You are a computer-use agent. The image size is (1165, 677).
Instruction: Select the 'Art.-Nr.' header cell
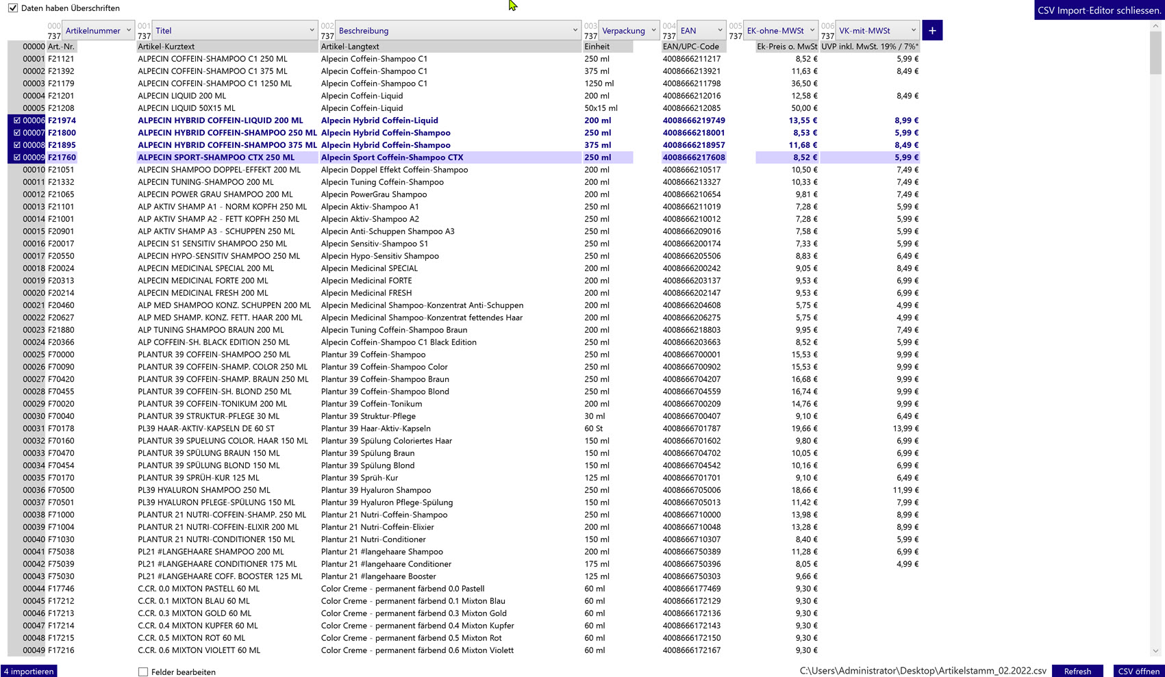click(61, 47)
